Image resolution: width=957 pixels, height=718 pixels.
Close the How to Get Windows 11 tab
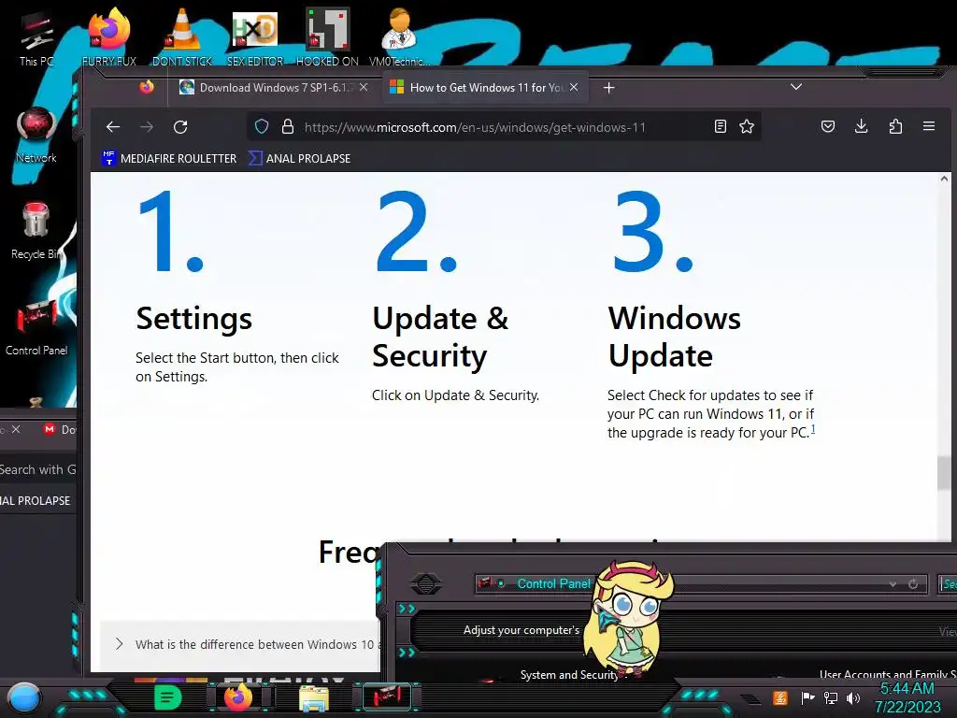click(574, 87)
